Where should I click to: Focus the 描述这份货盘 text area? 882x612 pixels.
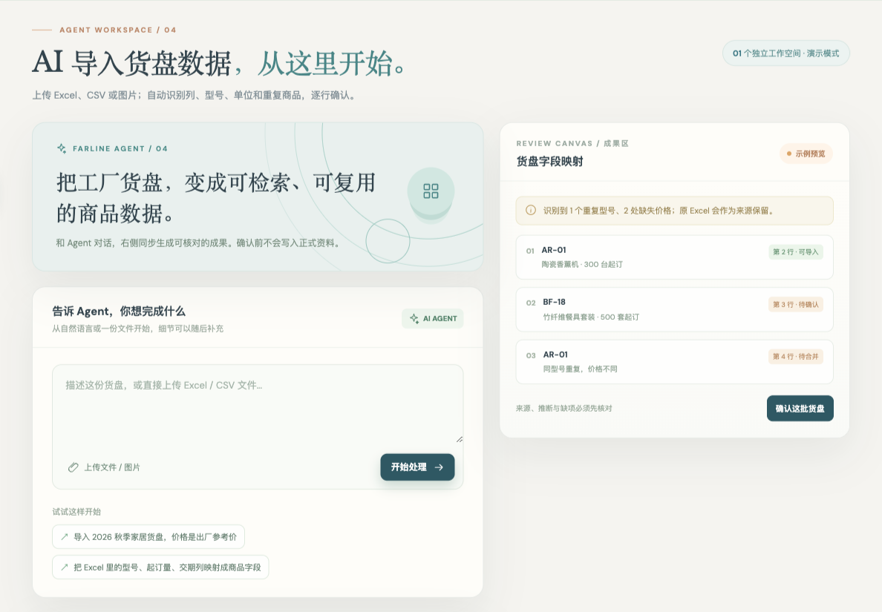click(x=258, y=404)
